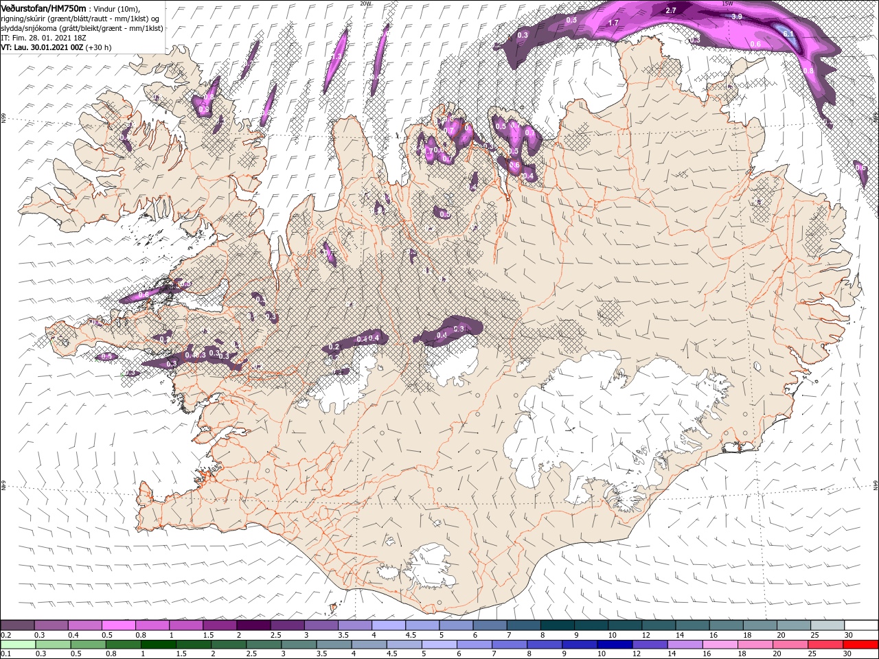Image resolution: width=879 pixels, height=659 pixels.
Task: Click the 'Veðurstofan/HM750m' title text
Action: pos(43,8)
